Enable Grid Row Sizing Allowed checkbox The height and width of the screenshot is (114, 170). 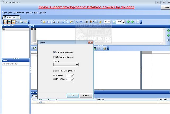(x=54, y=71)
